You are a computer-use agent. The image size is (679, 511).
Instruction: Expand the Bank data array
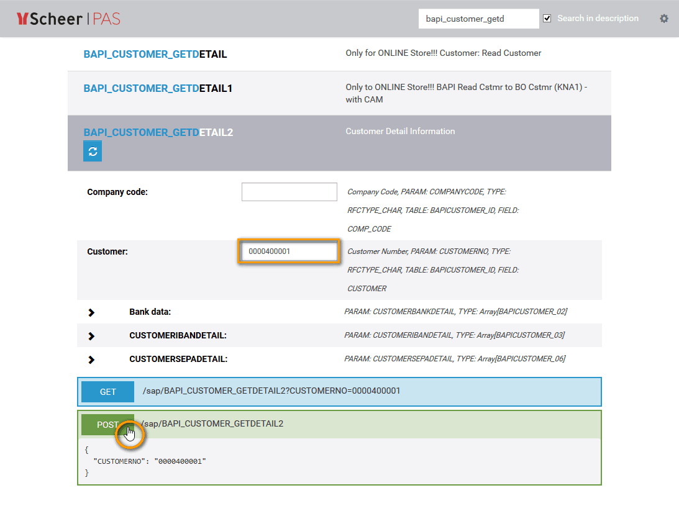click(91, 312)
